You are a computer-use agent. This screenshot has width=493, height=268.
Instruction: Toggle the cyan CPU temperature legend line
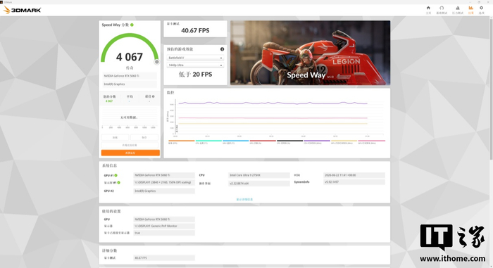(x=208, y=141)
